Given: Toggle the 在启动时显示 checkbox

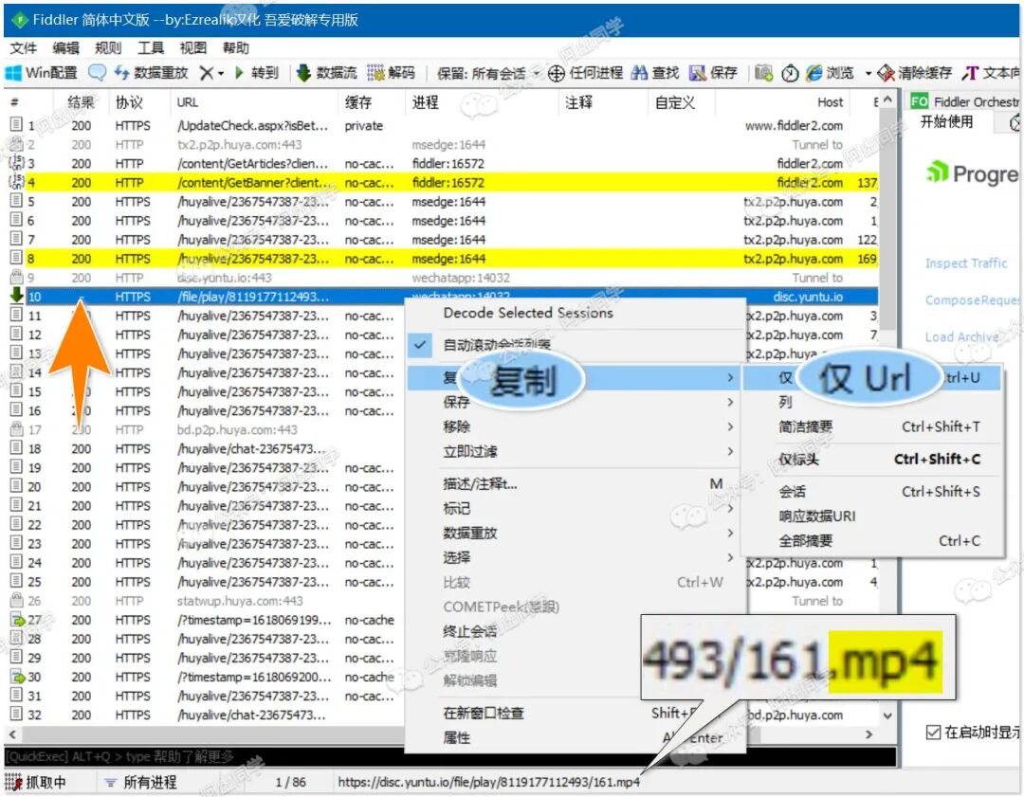Looking at the screenshot, I should coord(934,732).
